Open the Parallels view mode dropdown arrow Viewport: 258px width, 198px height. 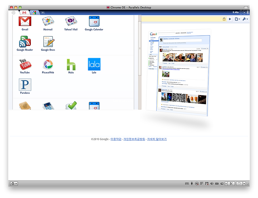pos(244,184)
